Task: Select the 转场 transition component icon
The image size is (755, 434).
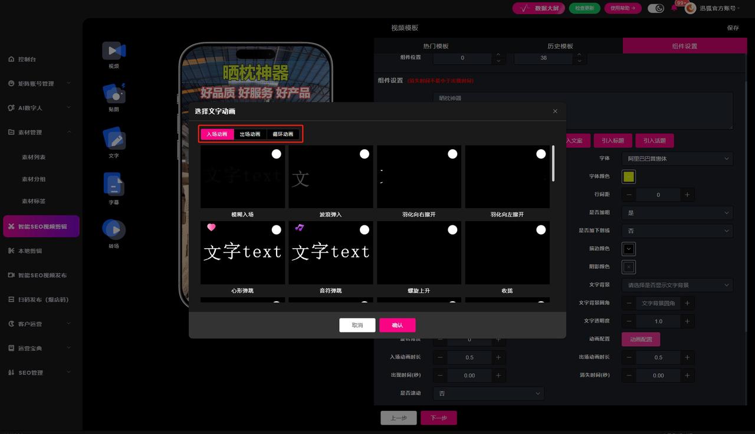Action: pos(114,229)
